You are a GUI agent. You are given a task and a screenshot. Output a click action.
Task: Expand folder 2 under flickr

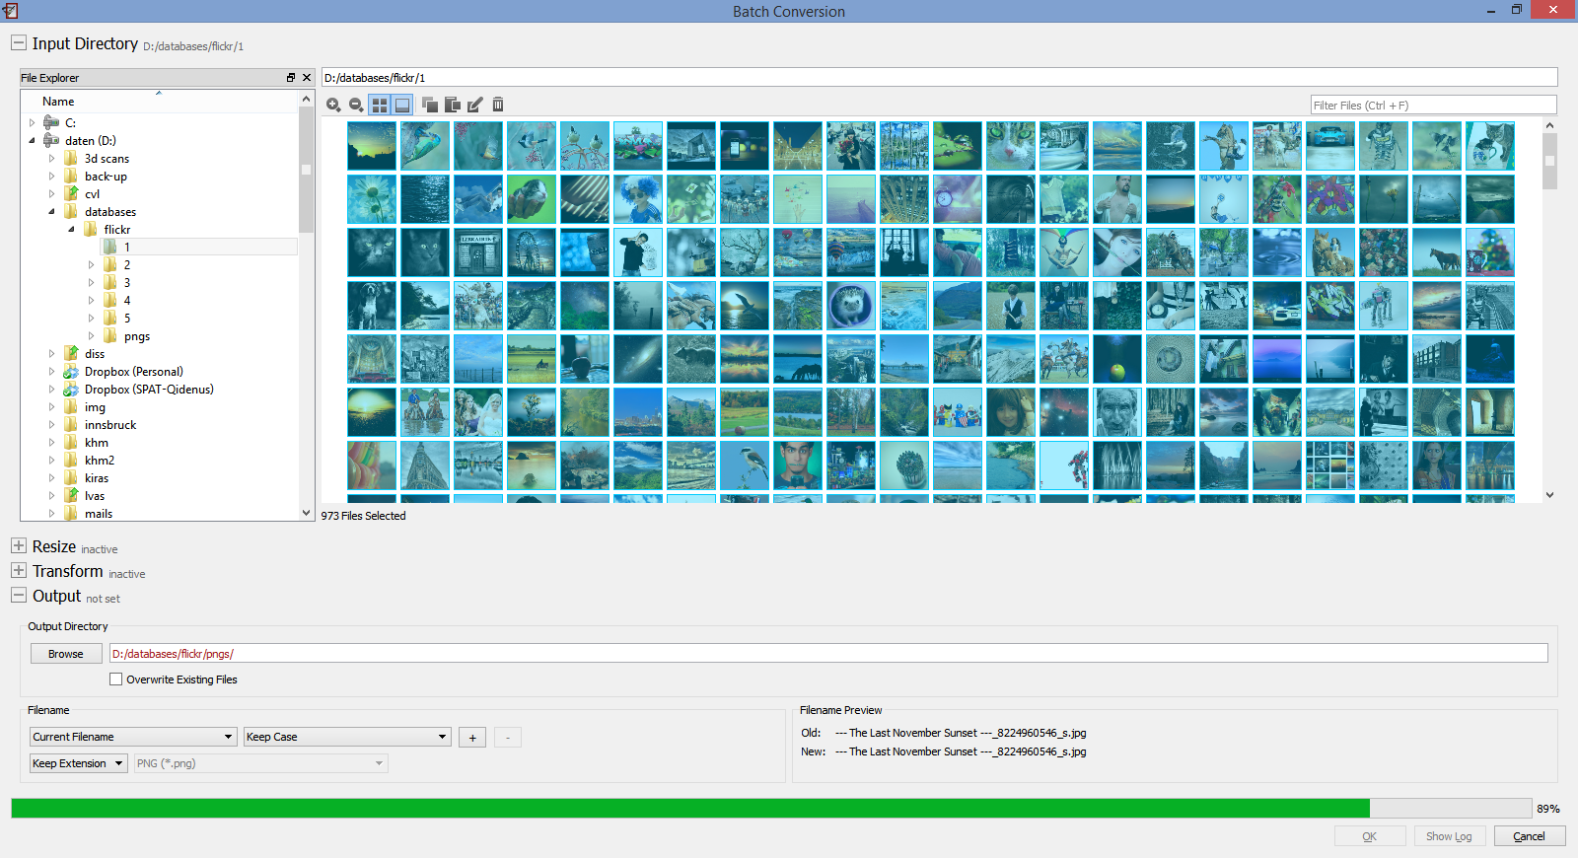pyautogui.click(x=91, y=265)
